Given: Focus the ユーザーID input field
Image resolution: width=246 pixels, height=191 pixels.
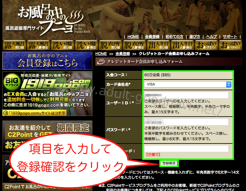Looking at the screenshot, I should click(x=186, y=95).
